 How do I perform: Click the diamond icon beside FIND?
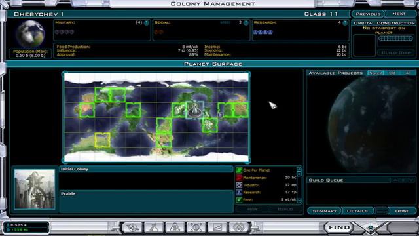click(371, 227)
